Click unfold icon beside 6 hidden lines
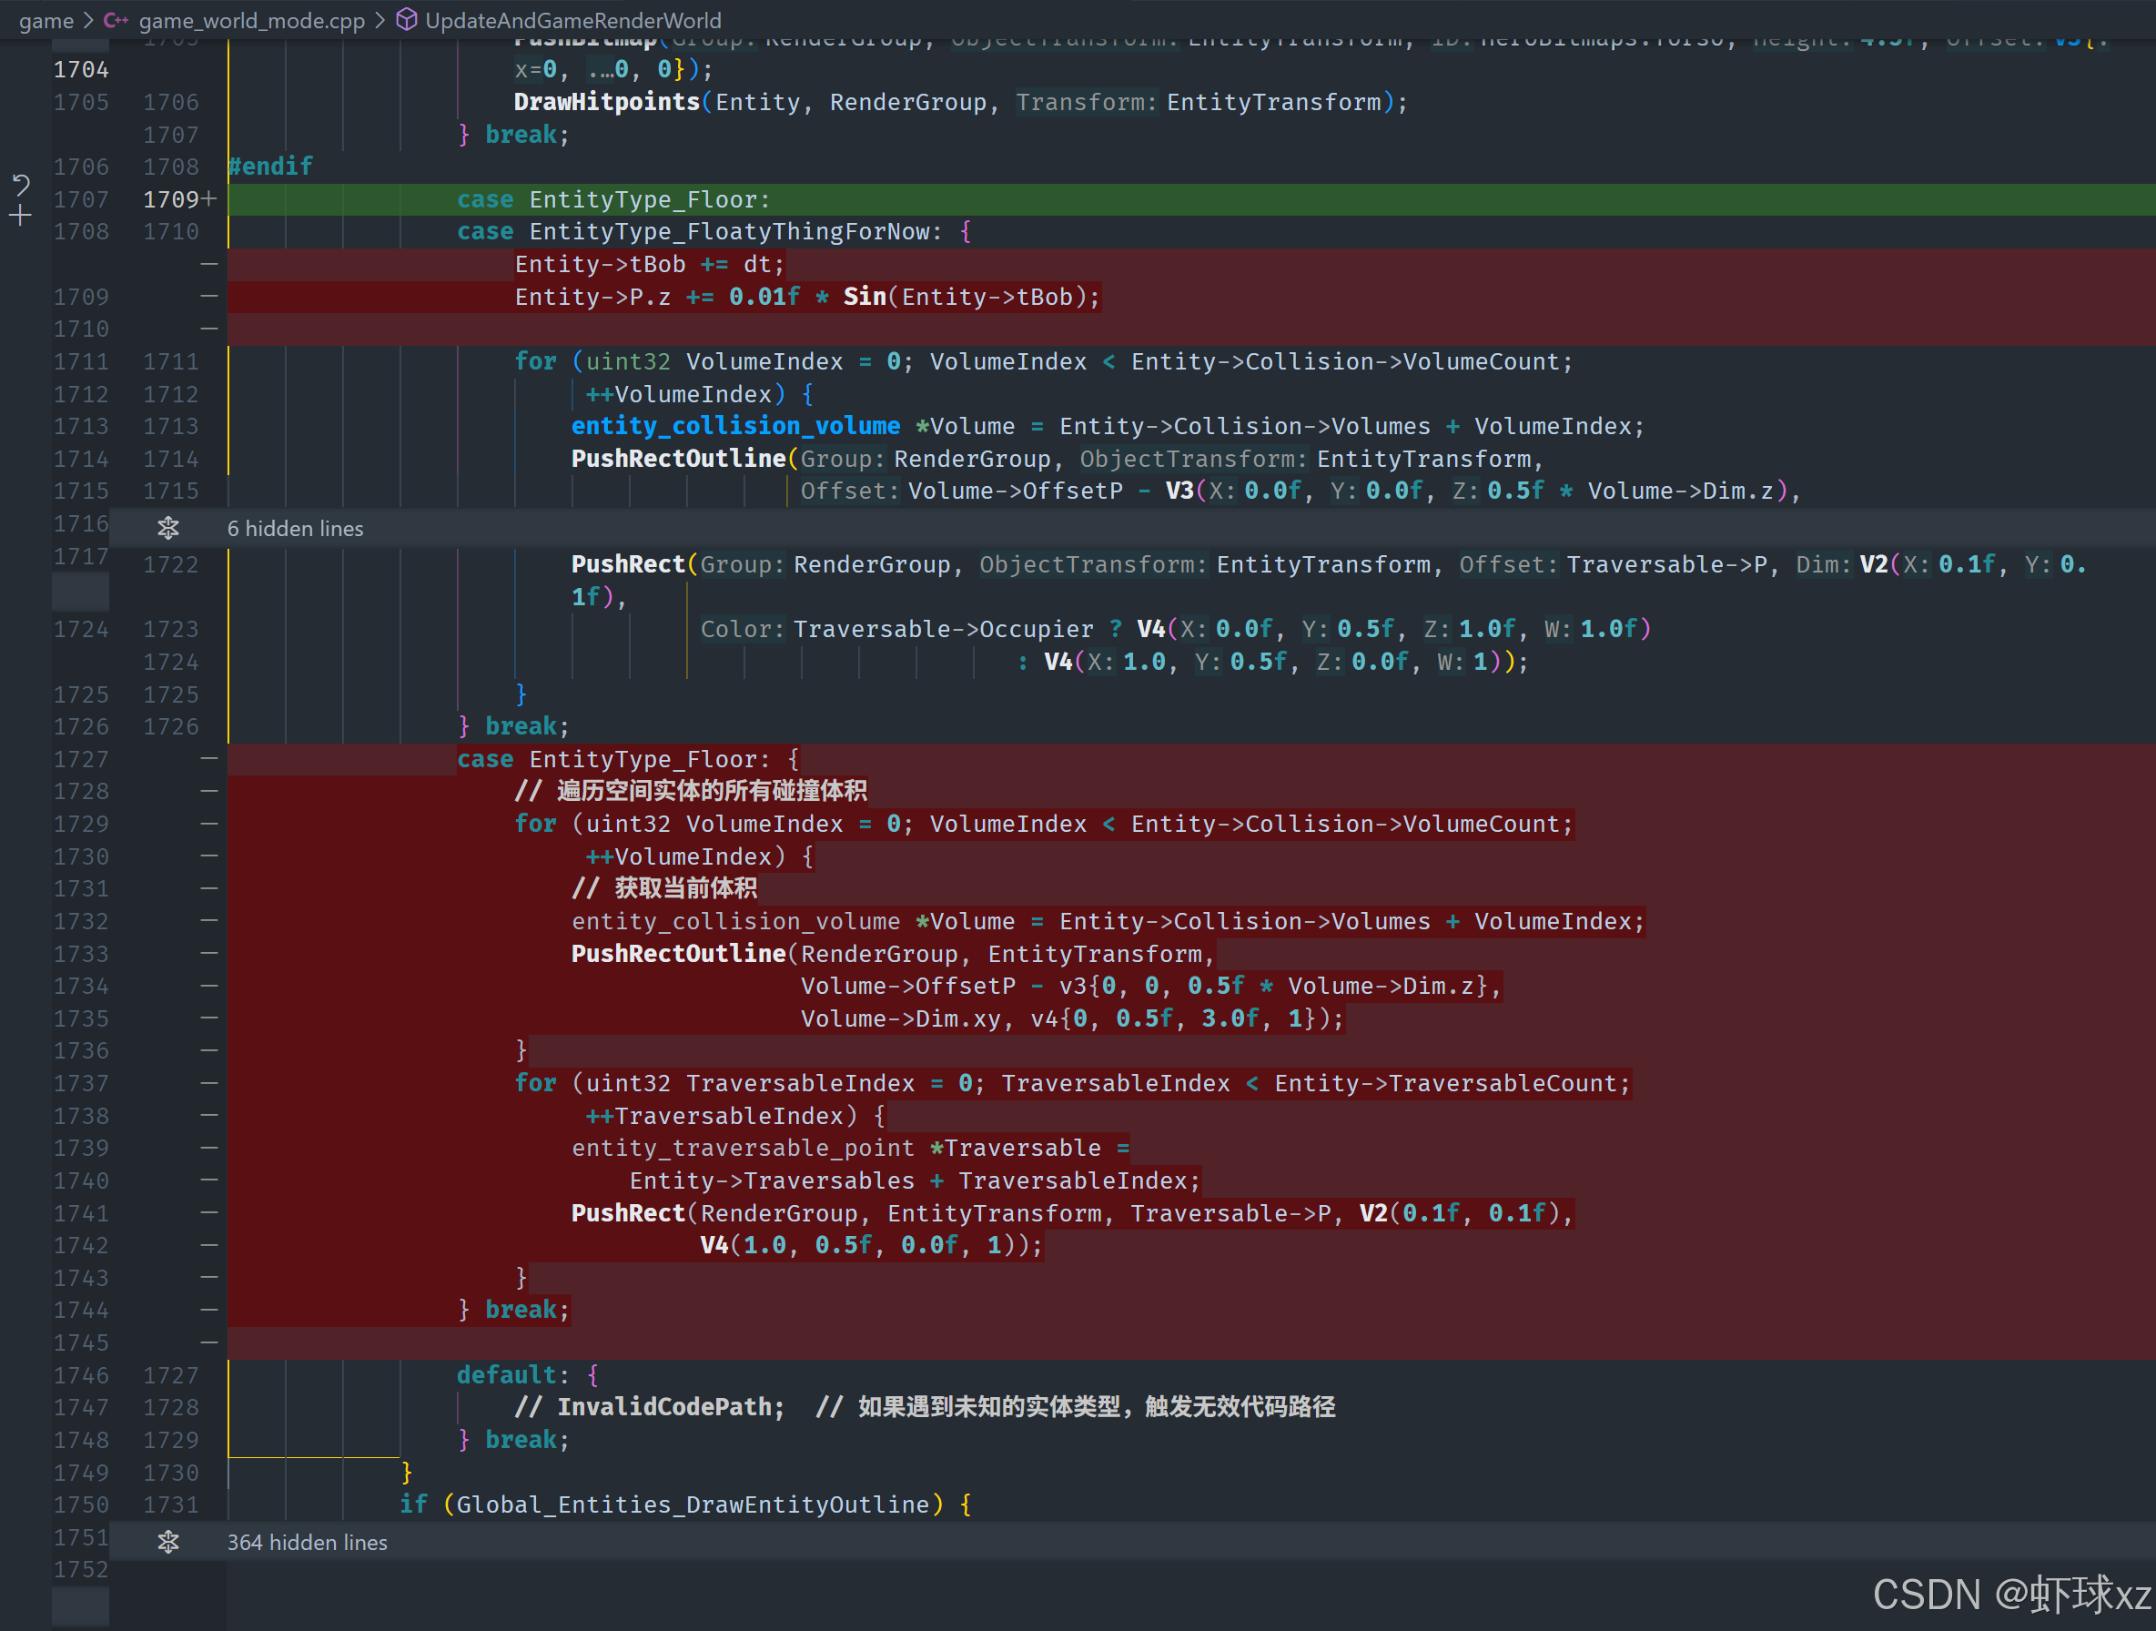The height and width of the screenshot is (1631, 2156). (167, 529)
